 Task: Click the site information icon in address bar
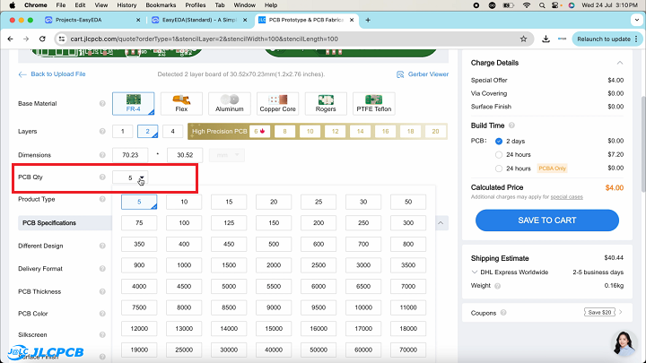(x=62, y=39)
